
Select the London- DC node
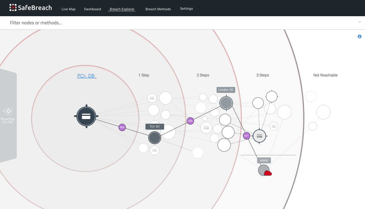click(x=226, y=103)
